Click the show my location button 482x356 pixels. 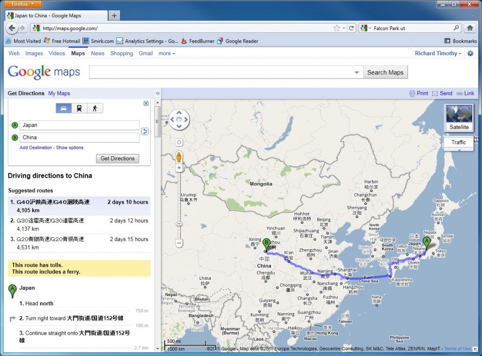[179, 142]
